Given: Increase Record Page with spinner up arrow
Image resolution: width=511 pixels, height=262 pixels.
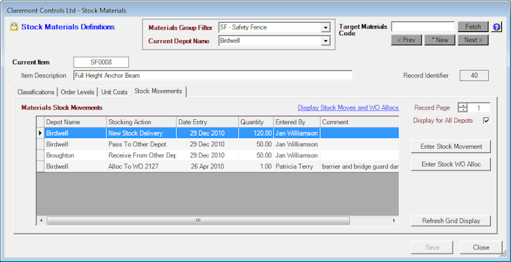Looking at the screenshot, I should (462, 105).
